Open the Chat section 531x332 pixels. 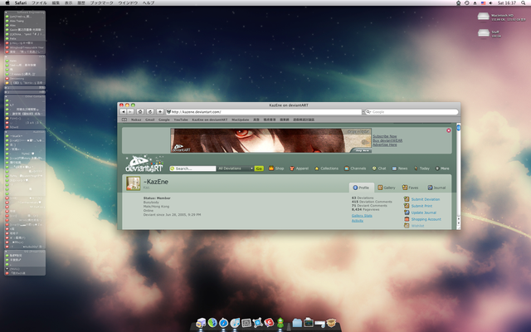tap(379, 168)
